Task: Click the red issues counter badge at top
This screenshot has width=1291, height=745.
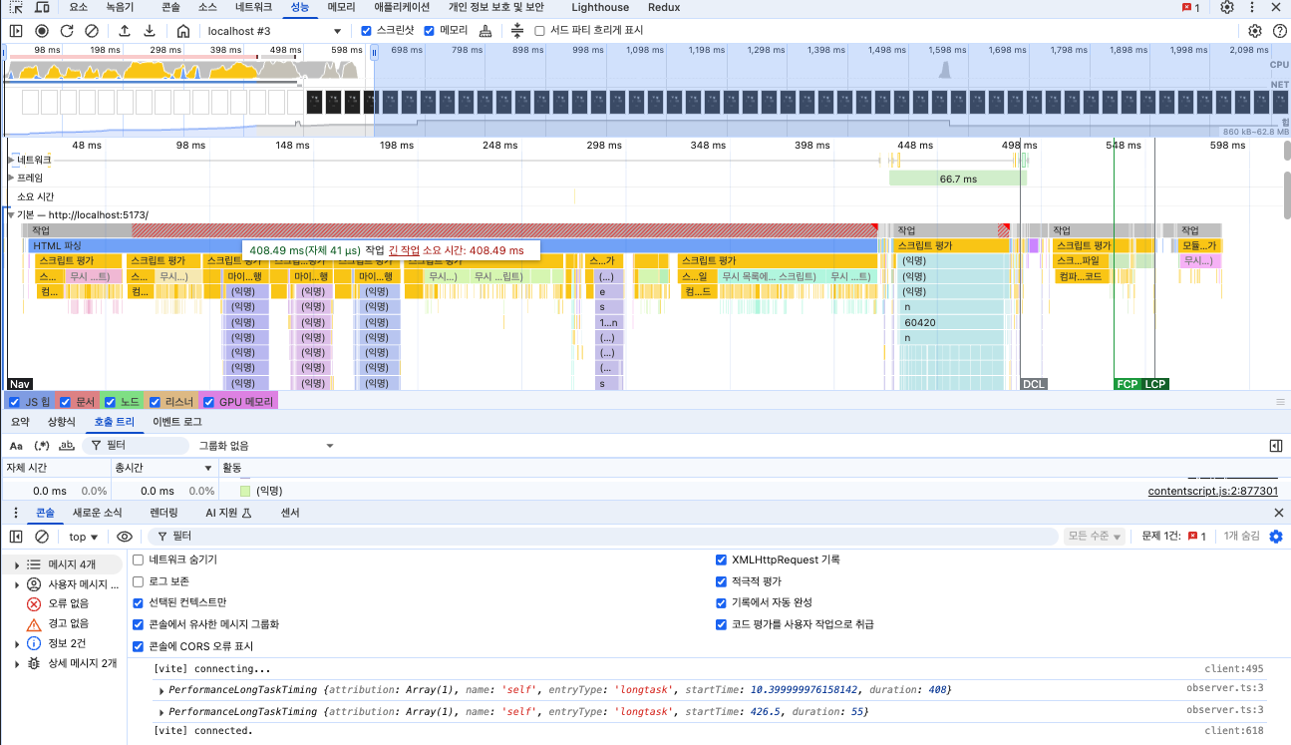Action: tap(1190, 7)
